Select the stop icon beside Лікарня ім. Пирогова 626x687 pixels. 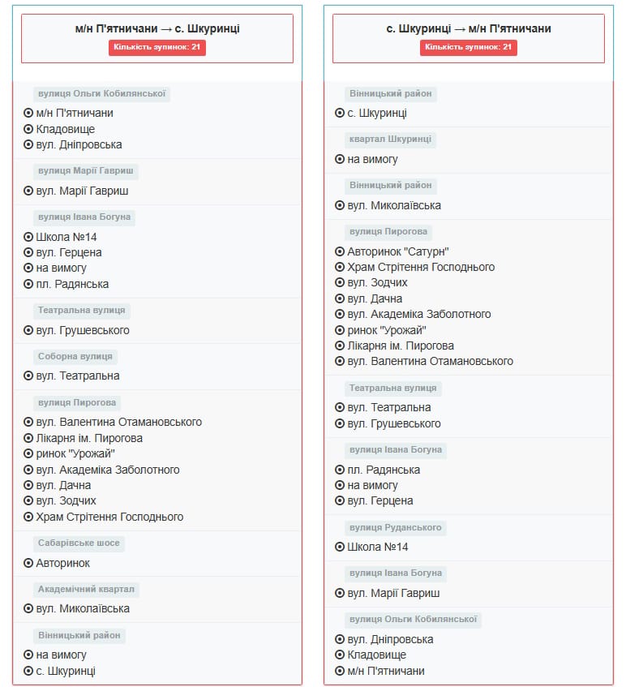30,438
